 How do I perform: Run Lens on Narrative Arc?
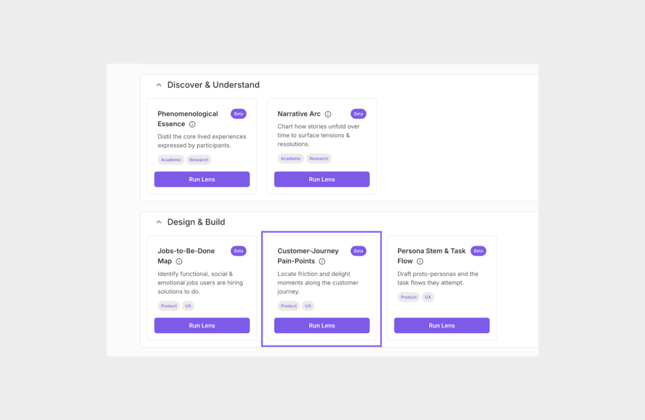pyautogui.click(x=322, y=179)
